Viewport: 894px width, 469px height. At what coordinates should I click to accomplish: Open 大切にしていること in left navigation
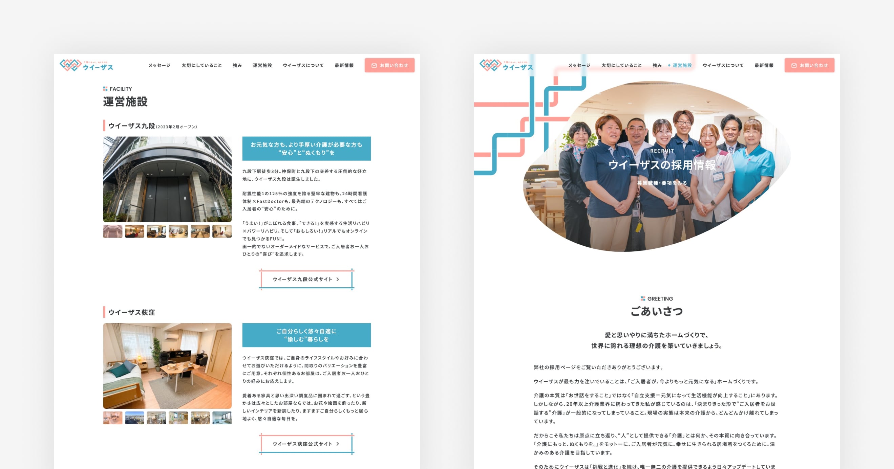[x=201, y=66]
